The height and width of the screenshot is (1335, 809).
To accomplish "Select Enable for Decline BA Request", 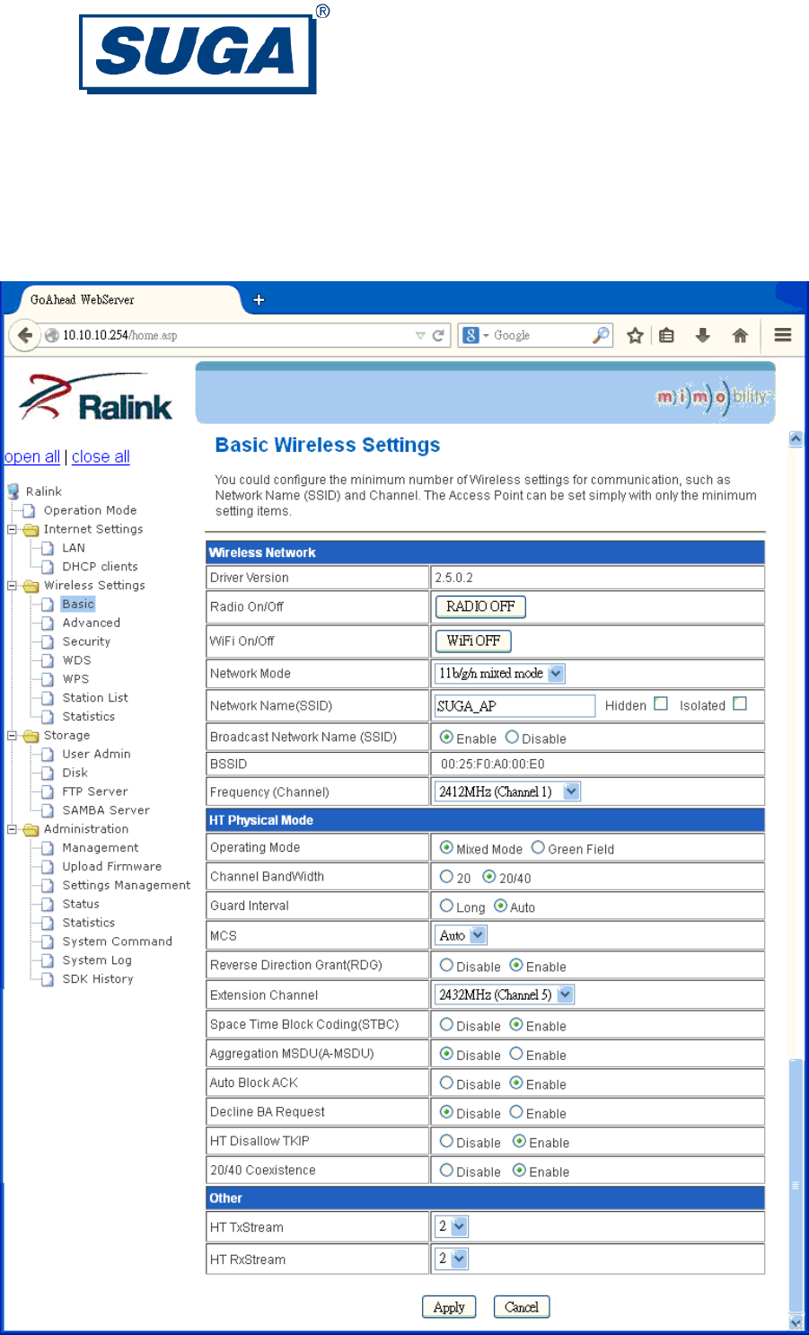I will (516, 1111).
